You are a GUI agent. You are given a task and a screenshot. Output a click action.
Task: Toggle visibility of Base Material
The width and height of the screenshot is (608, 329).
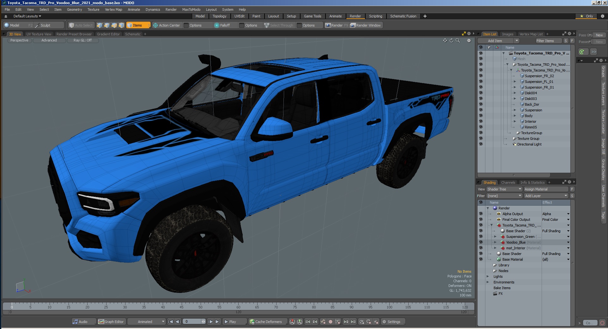(481, 259)
